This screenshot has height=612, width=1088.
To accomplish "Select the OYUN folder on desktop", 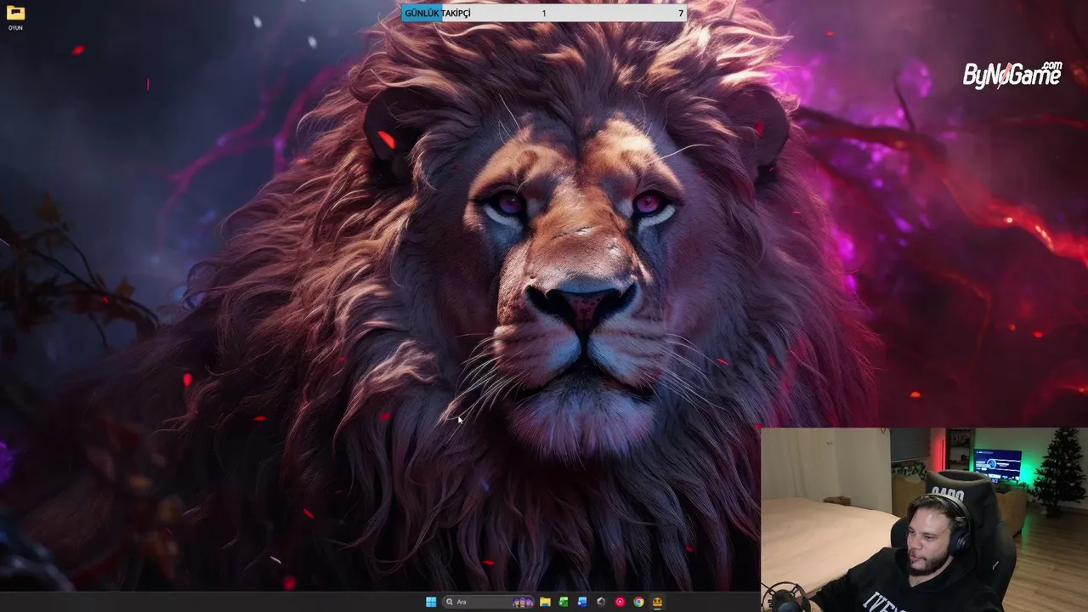I will pyautogui.click(x=15, y=17).
